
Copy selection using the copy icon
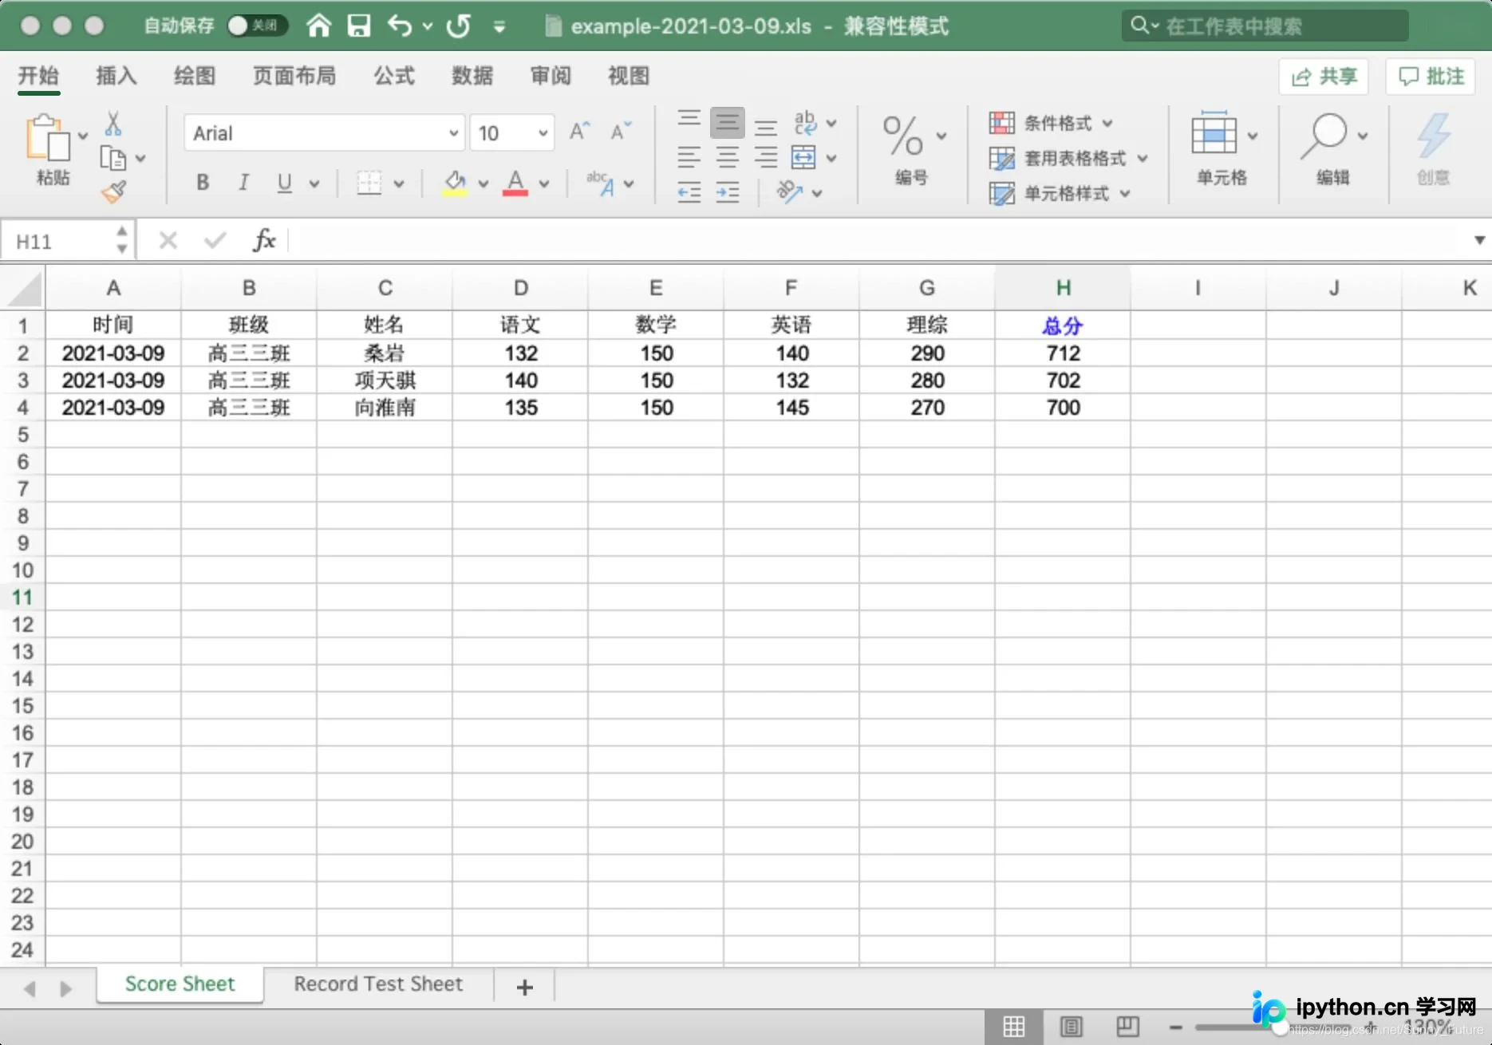click(112, 158)
